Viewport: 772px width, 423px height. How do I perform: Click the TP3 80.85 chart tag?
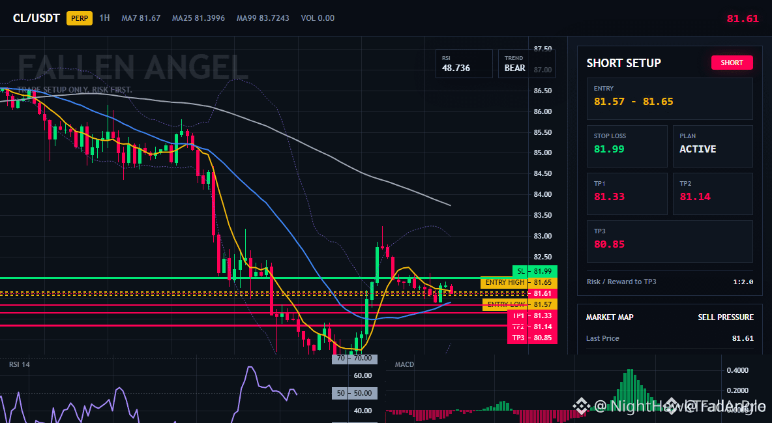(x=532, y=338)
